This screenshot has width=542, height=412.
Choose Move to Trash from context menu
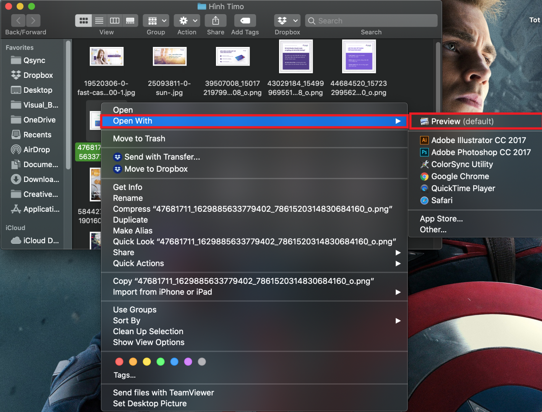coord(139,138)
